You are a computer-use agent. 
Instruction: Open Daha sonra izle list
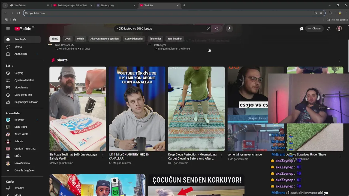(x=22, y=95)
